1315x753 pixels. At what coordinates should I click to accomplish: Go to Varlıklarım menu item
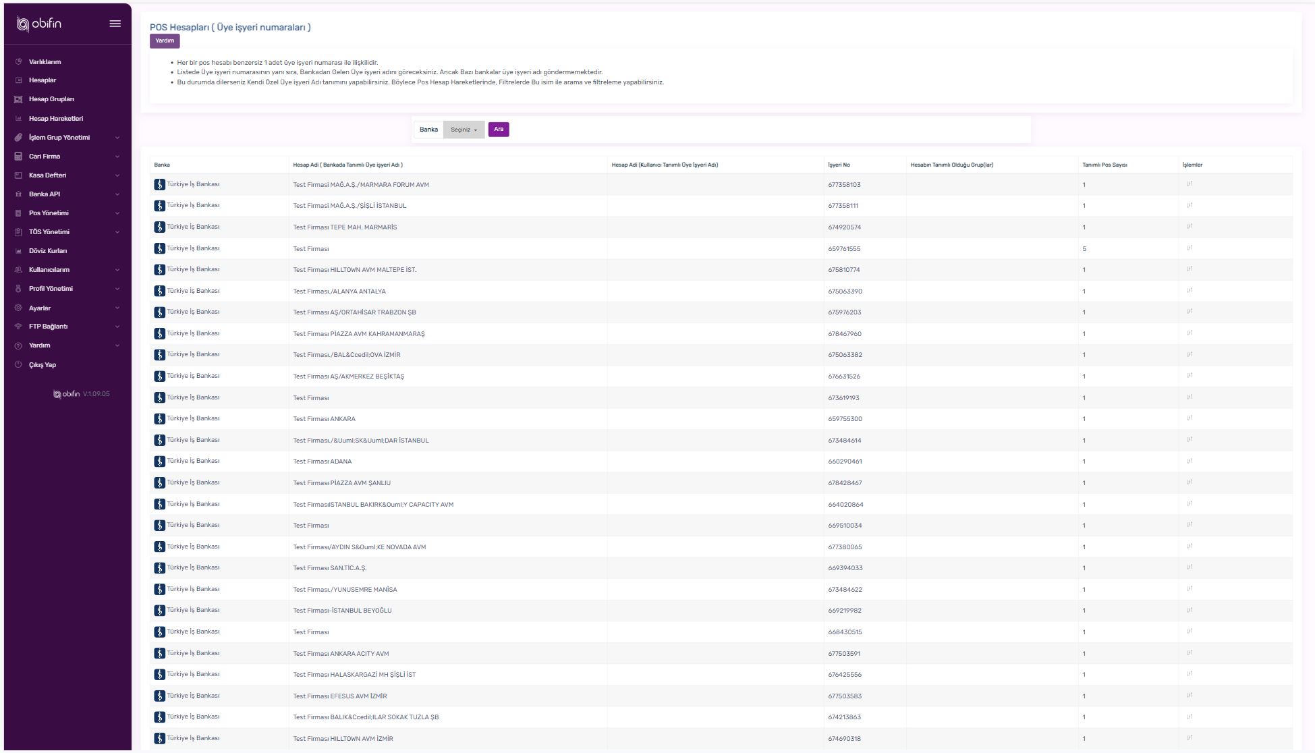click(45, 62)
